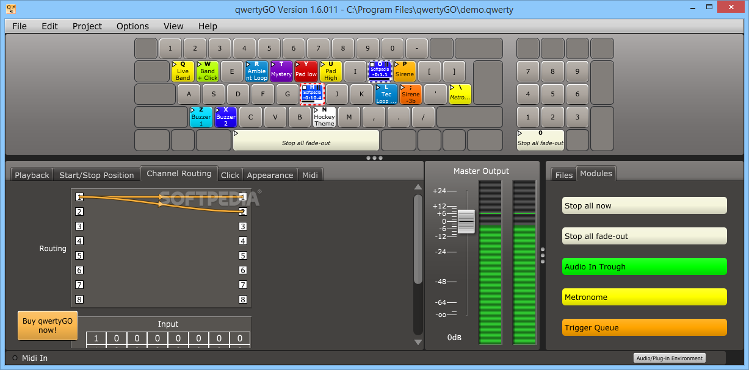Click the routing panel scroll down arrow
This screenshot has height=370, width=749.
pos(418,343)
